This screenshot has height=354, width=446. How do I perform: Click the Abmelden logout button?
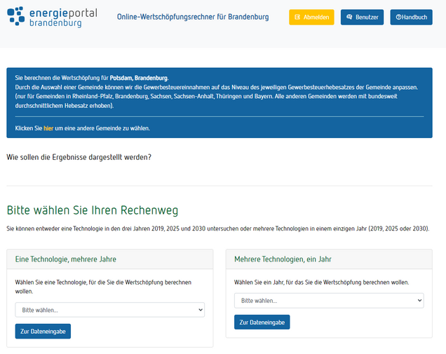[x=311, y=17]
